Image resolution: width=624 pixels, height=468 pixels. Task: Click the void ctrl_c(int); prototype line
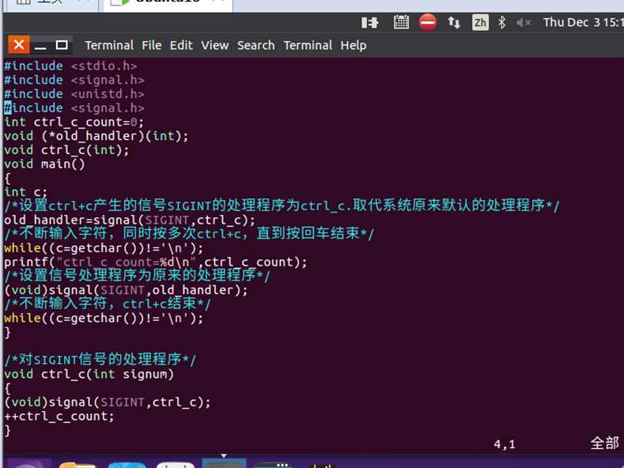tap(66, 150)
